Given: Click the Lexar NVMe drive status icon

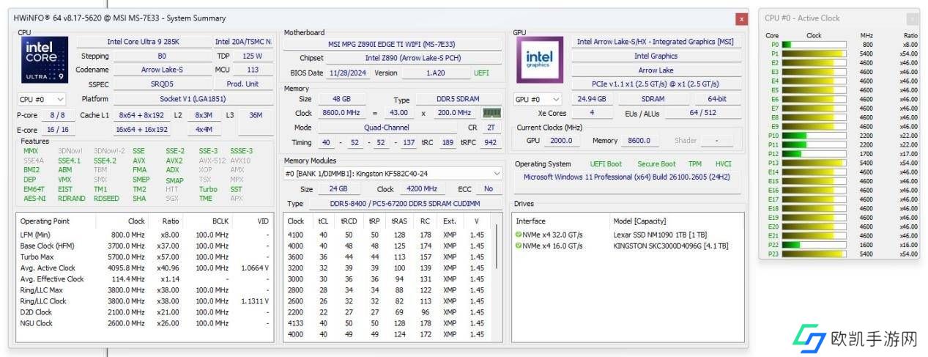Looking at the screenshot, I should click(519, 235).
